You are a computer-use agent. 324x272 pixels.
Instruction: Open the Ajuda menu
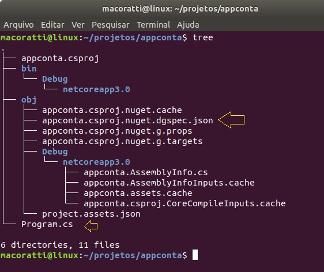pyautogui.click(x=188, y=25)
